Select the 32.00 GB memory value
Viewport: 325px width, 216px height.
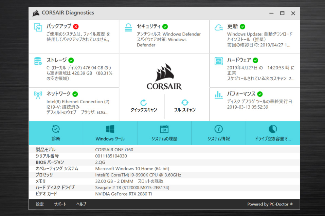129,181
